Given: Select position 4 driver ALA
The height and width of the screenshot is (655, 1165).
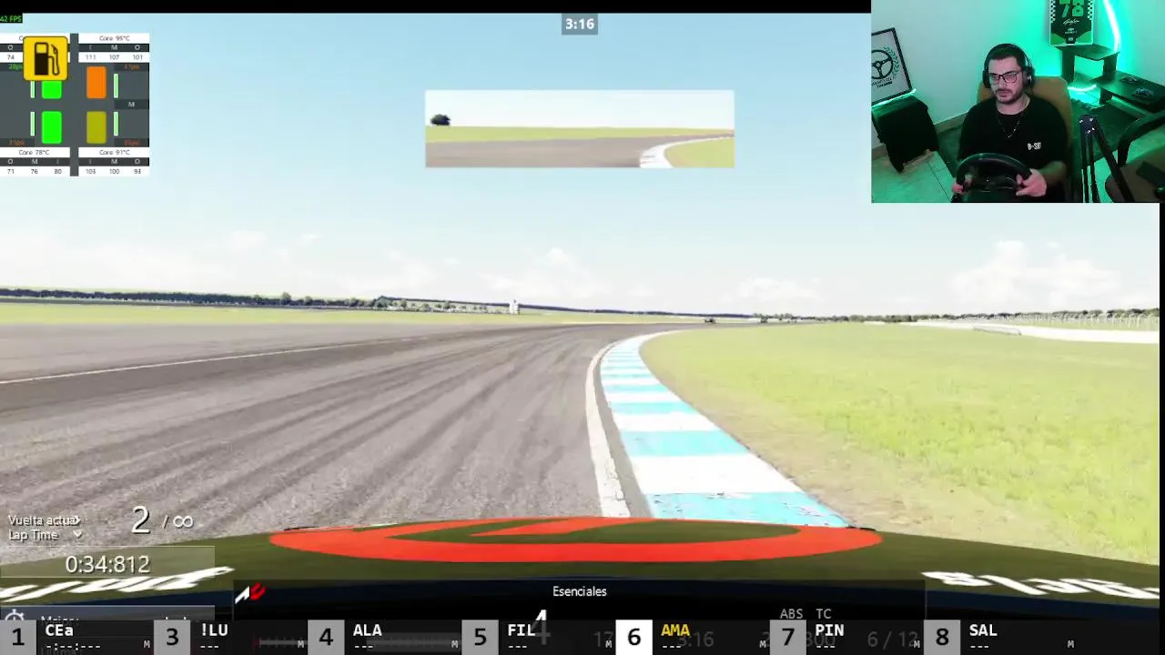Looking at the screenshot, I should (384, 636).
